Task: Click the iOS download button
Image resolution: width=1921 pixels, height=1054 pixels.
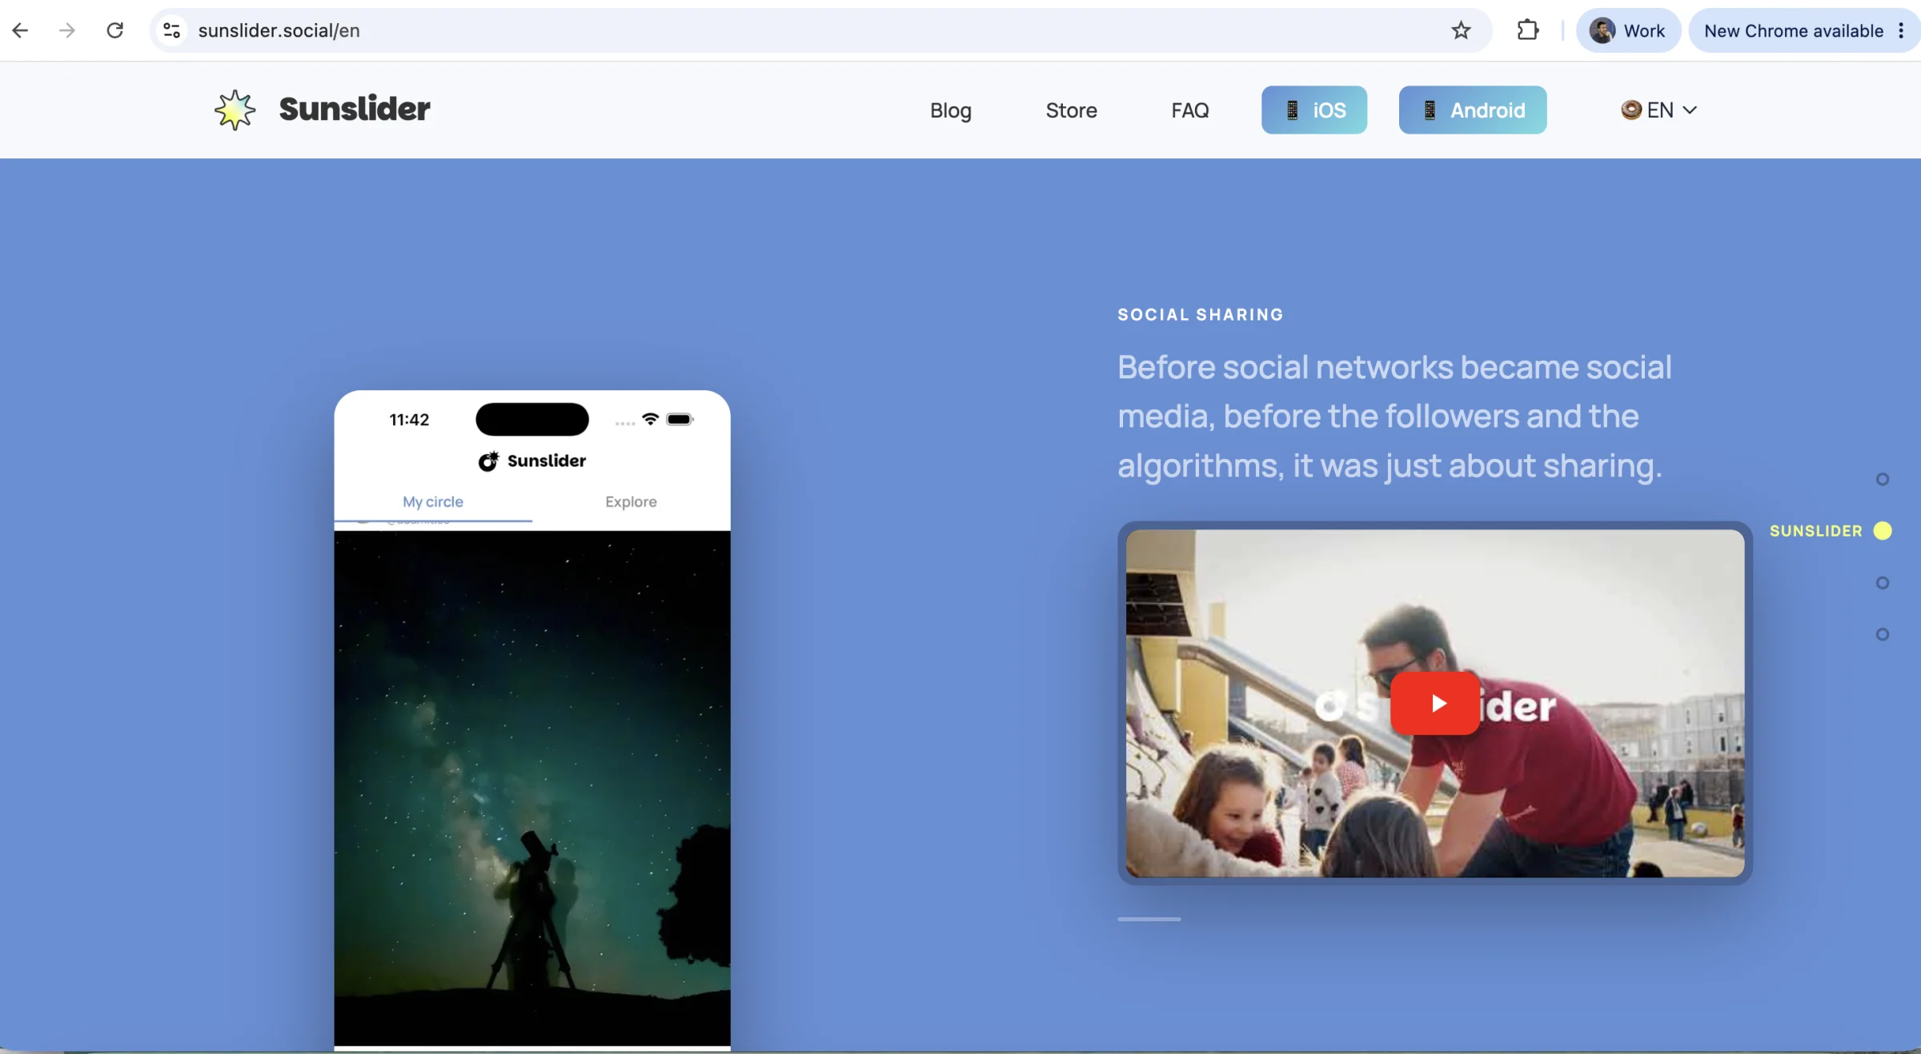Action: tap(1314, 110)
